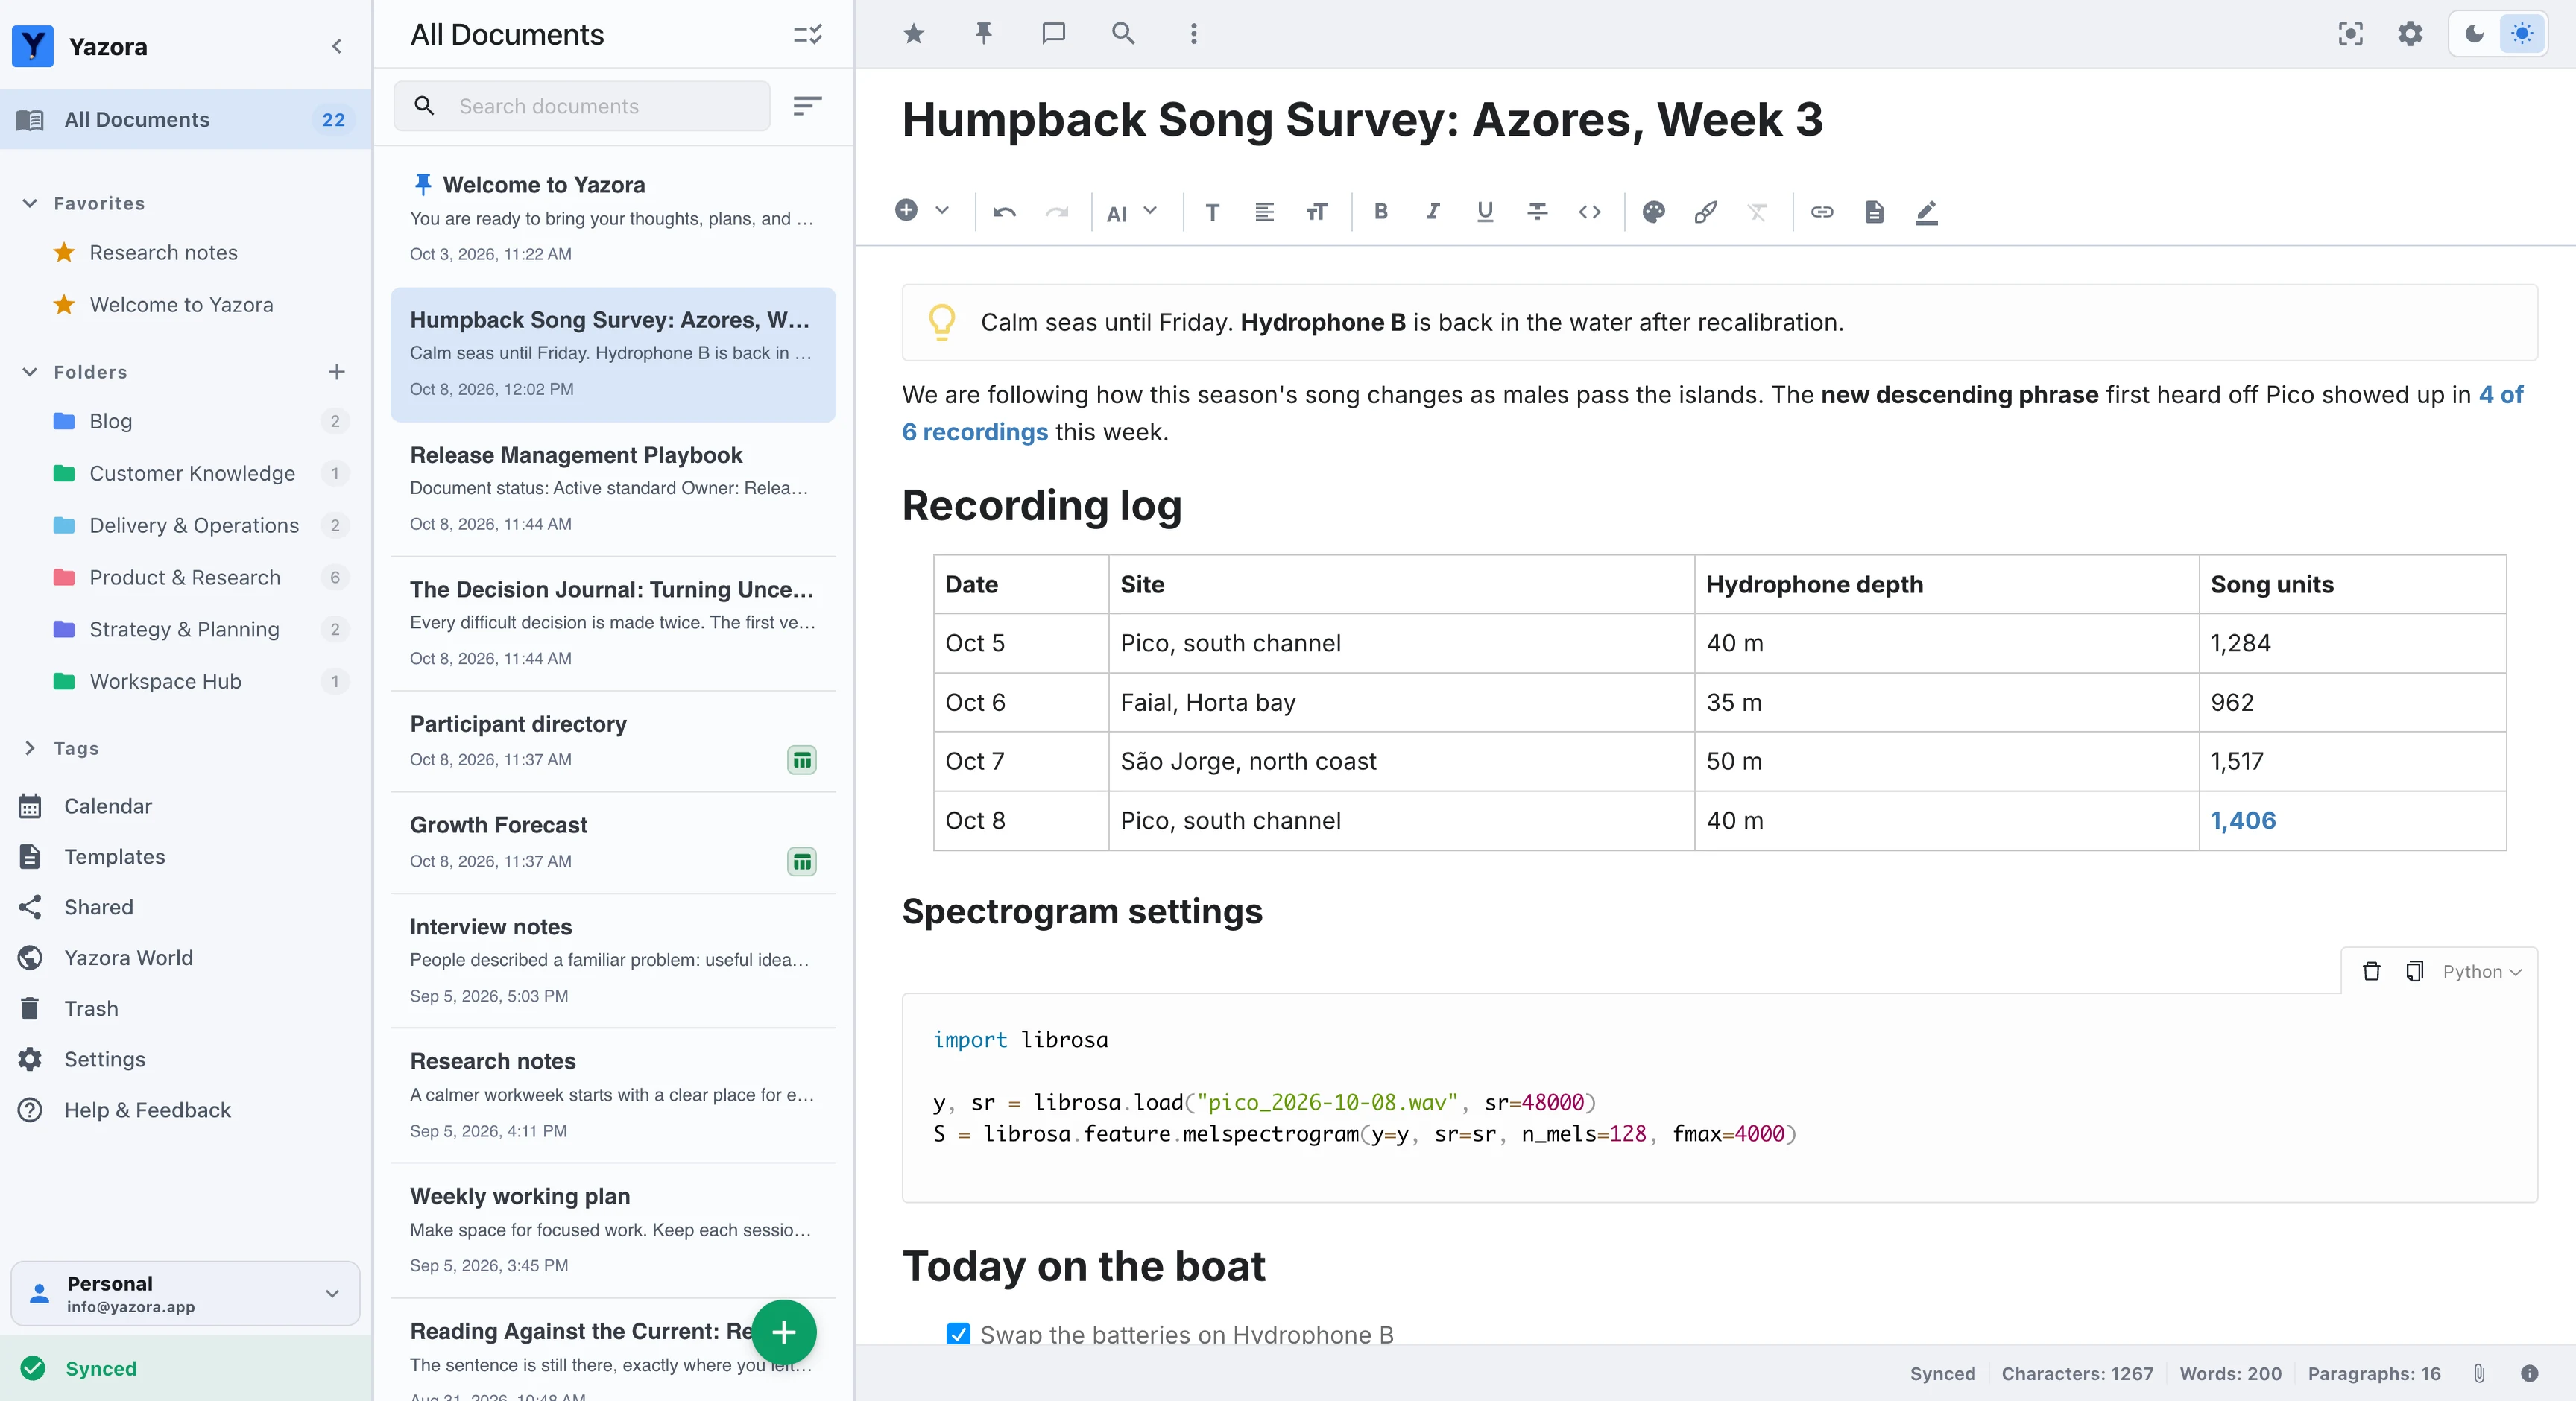The width and height of the screenshot is (2576, 1401).
Task: Star this document as favorite
Action: [913, 34]
